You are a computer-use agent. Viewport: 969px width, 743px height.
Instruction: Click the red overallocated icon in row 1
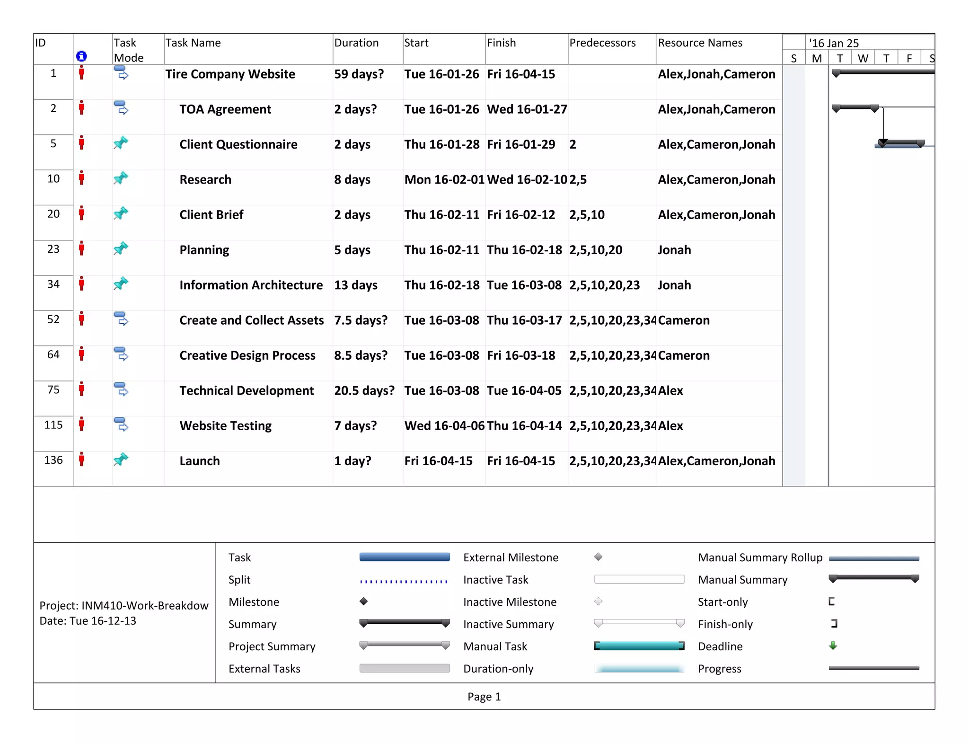[81, 73]
